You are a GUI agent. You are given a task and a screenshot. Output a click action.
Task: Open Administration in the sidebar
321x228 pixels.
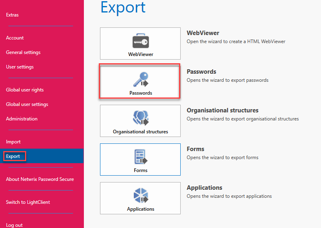click(x=22, y=119)
